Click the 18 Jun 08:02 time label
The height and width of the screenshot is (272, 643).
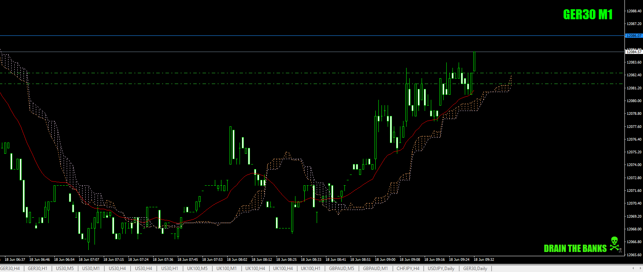(237, 260)
